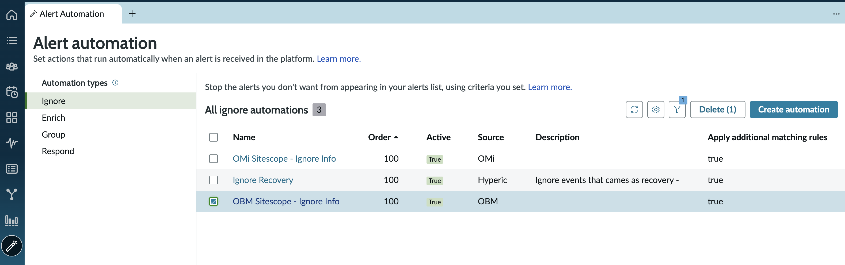Click the Hyperic source cell

click(492, 180)
